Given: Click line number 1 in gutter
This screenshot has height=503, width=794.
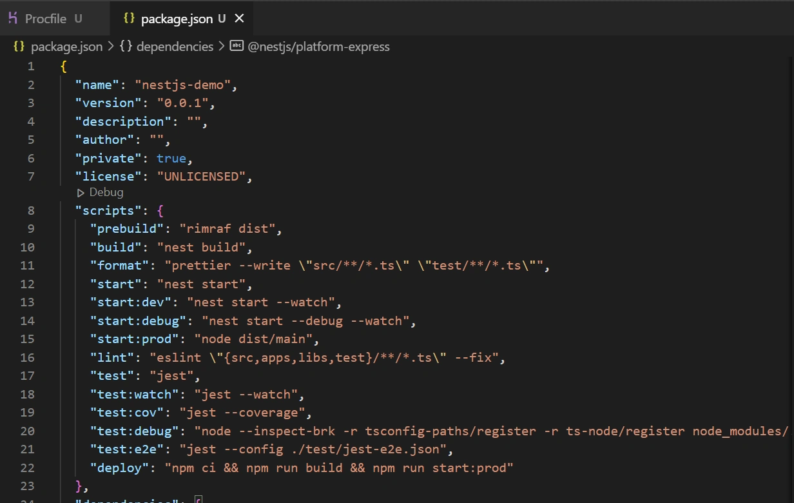Looking at the screenshot, I should coord(32,66).
